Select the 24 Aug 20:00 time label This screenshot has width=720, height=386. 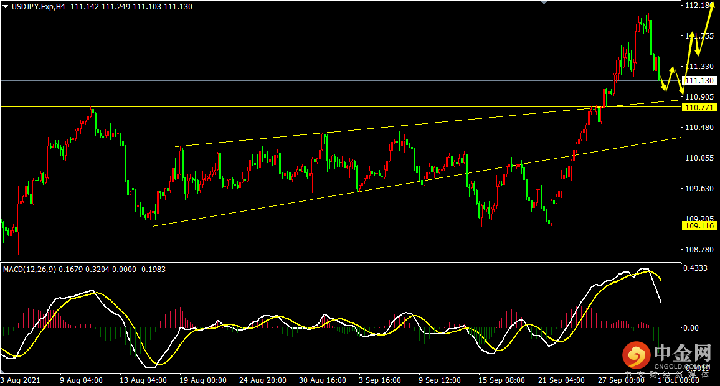263,380
